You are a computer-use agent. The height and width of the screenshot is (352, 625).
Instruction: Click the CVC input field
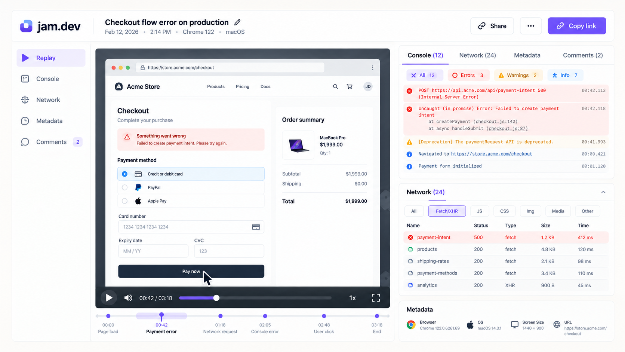tap(229, 251)
